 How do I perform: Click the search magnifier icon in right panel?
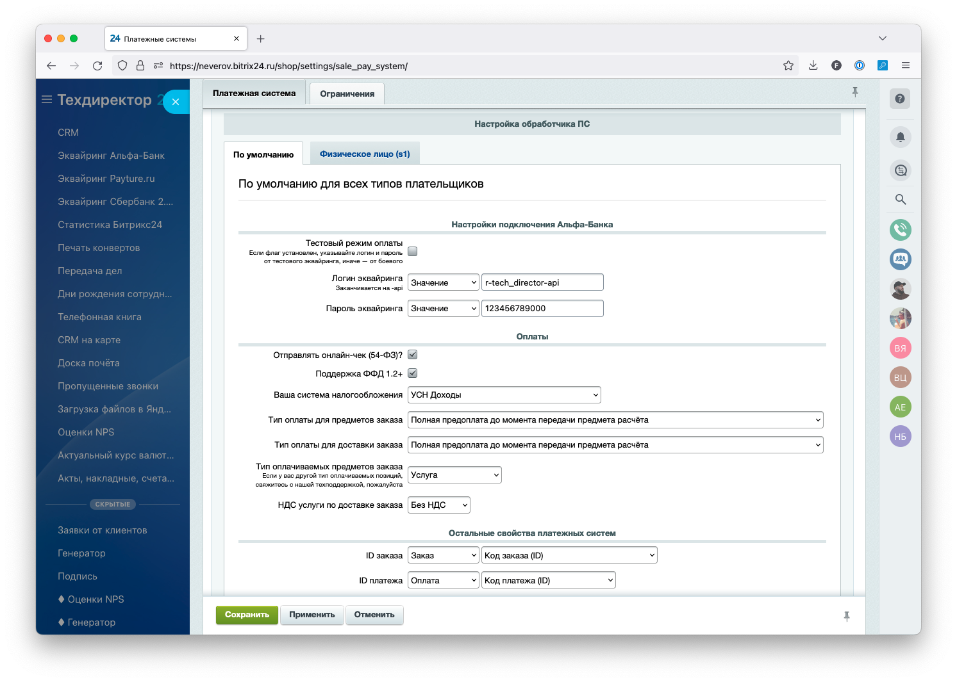click(x=900, y=200)
